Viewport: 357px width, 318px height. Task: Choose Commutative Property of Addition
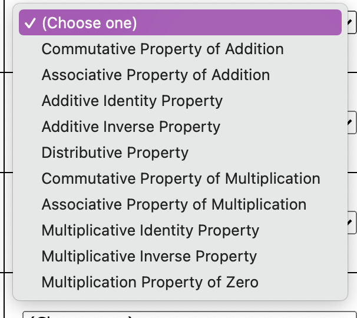(x=180, y=49)
